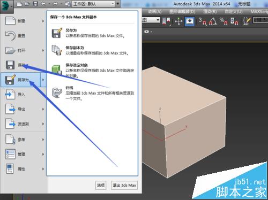
Task: Expand submenu arrow next to 管理
Action: point(43,154)
